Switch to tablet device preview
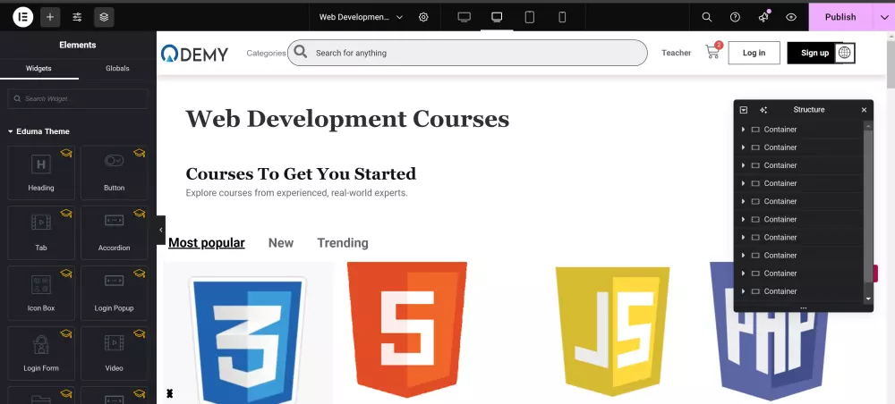Screen dimensions: 895x404 [530, 17]
